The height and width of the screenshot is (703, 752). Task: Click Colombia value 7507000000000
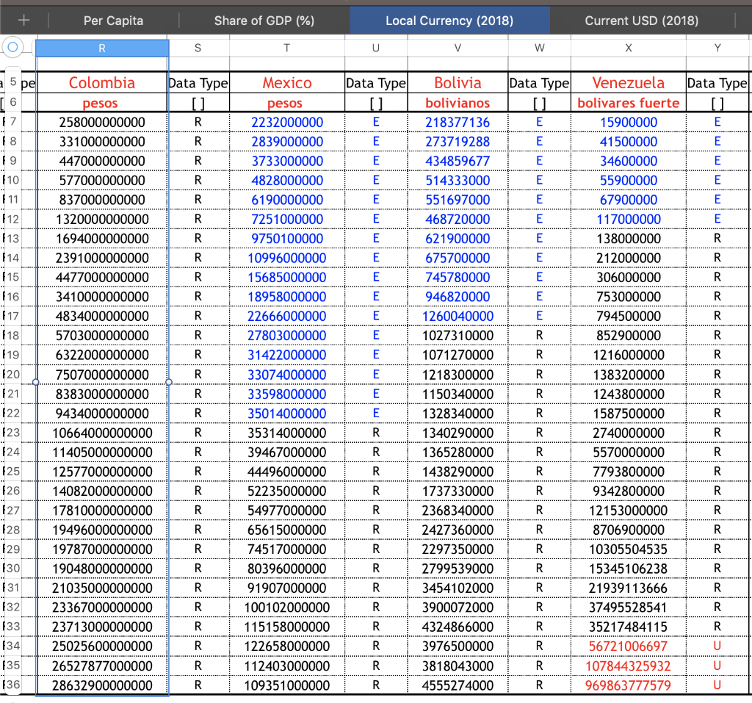click(102, 375)
